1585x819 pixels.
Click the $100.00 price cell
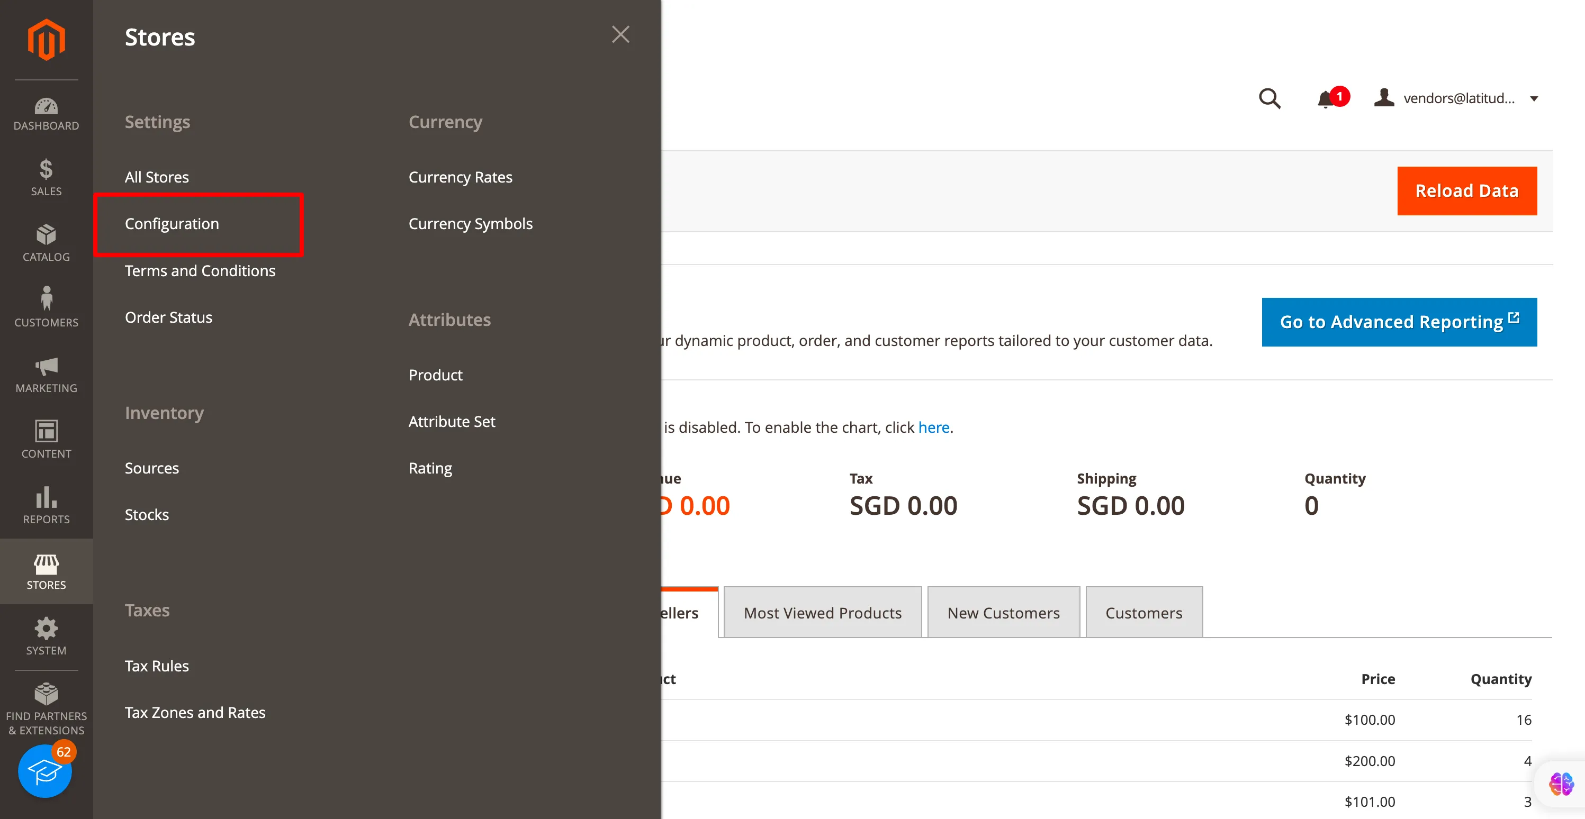coord(1370,720)
